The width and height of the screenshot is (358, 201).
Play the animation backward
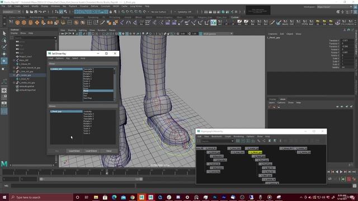(337, 172)
